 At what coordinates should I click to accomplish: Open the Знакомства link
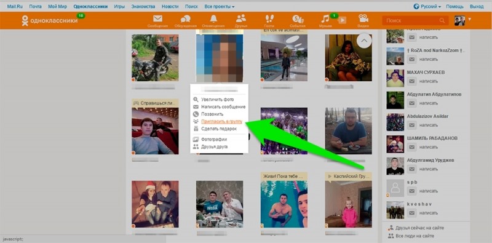[x=143, y=6]
